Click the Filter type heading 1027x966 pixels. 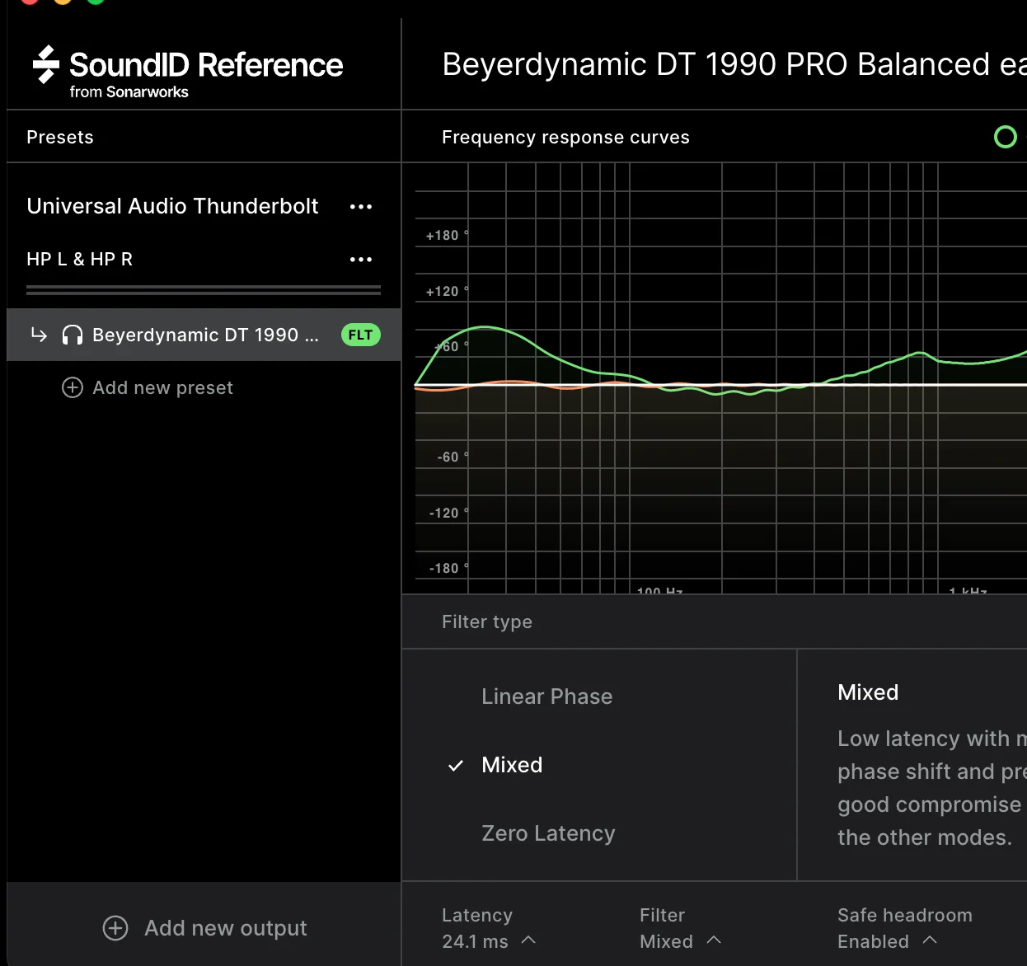[487, 621]
